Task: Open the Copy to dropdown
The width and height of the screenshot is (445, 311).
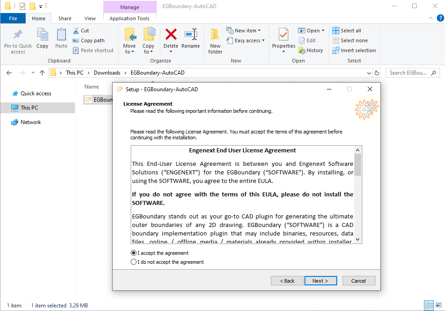Action: 148,49
